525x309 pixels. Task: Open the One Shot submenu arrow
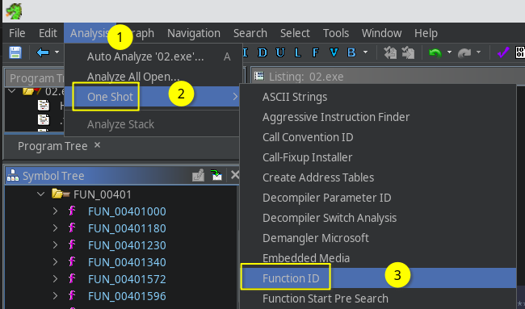tap(235, 97)
